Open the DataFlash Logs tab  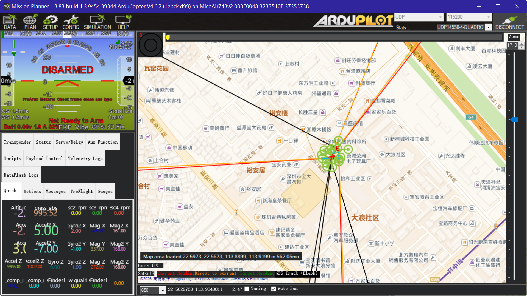pos(21,175)
